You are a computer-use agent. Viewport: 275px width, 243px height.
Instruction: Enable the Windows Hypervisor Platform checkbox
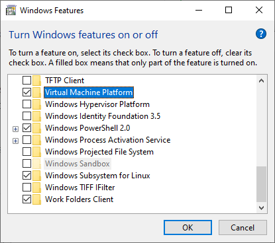coord(27,104)
